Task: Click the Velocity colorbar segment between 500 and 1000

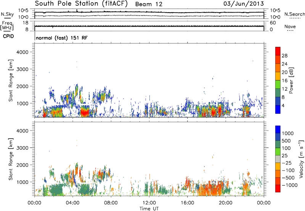Action: point(278,137)
